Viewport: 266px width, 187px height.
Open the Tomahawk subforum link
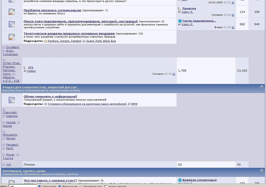[10, 54]
